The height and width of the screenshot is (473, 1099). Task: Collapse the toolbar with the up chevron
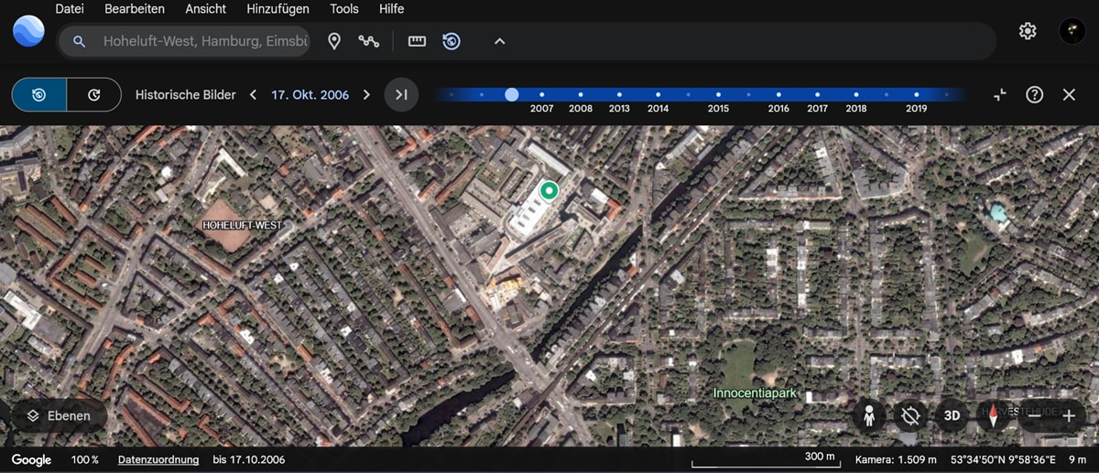(499, 41)
